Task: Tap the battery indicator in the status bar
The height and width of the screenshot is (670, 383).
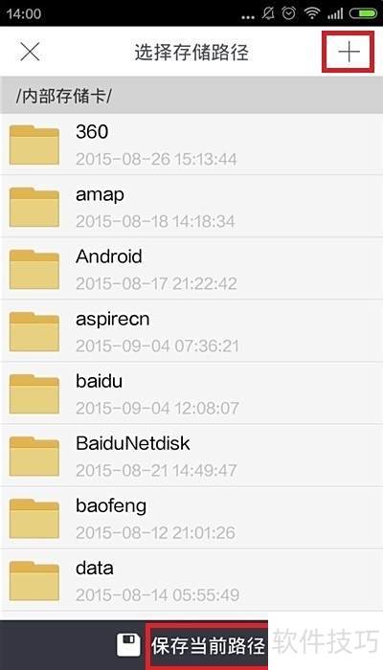Action: (363, 13)
